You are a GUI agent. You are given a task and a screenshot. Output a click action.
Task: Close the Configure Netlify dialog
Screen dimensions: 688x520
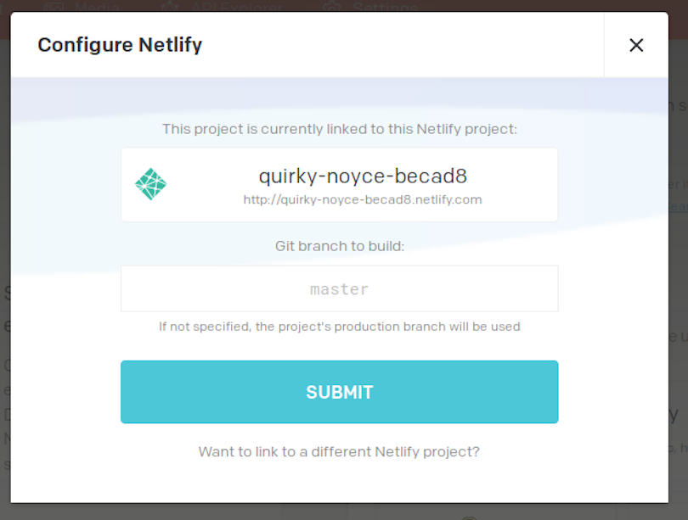coord(636,45)
